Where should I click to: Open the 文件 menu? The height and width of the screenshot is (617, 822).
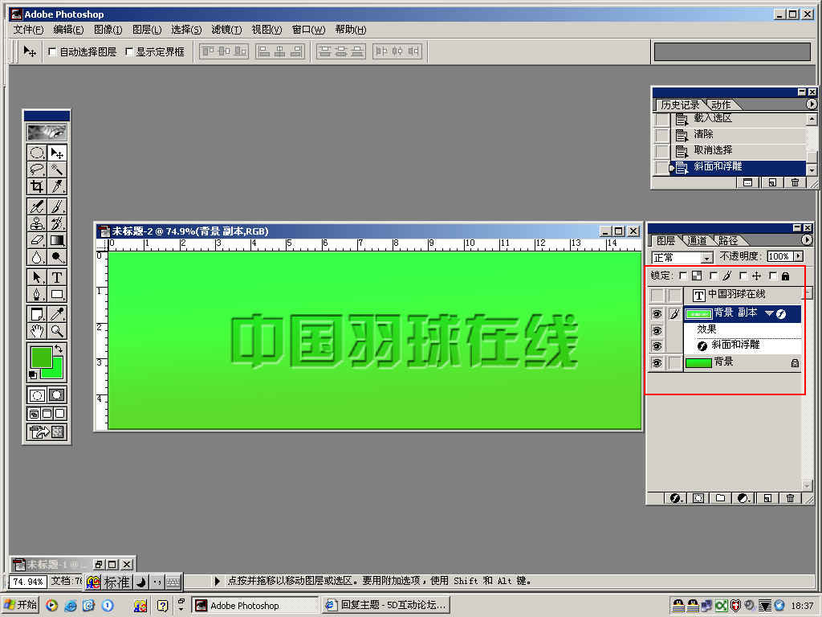tap(28, 30)
